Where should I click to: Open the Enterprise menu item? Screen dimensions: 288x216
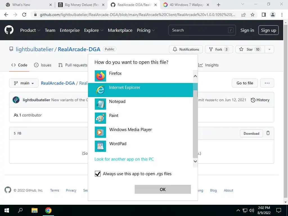coord(70,30)
